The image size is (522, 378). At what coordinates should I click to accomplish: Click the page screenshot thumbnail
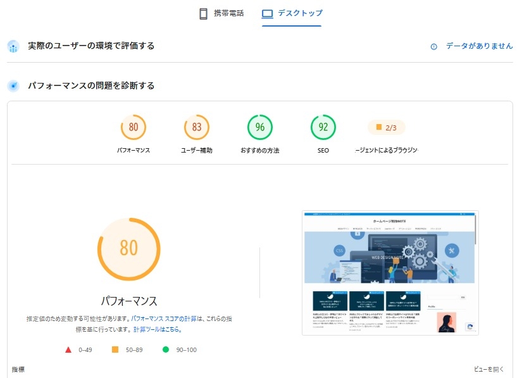pos(390,273)
